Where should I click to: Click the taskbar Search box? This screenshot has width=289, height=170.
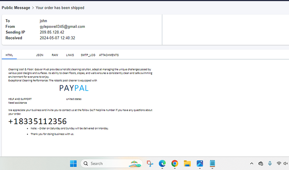coord(111,163)
